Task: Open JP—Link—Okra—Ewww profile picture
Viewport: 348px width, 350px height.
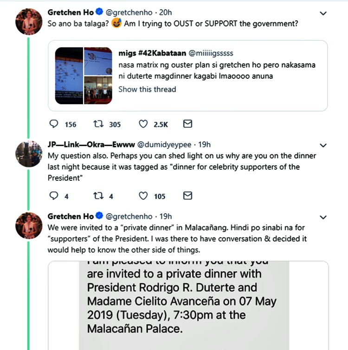Action: click(29, 154)
